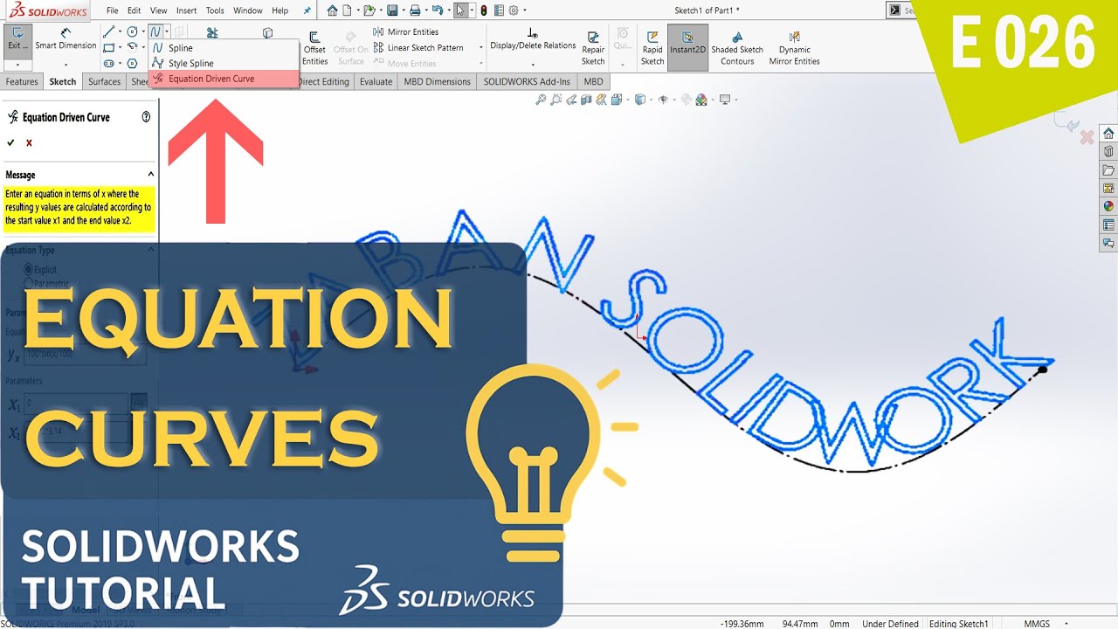Cancel Equation Driven Curve with red X
This screenshot has height=629, width=1118.
[x=29, y=142]
